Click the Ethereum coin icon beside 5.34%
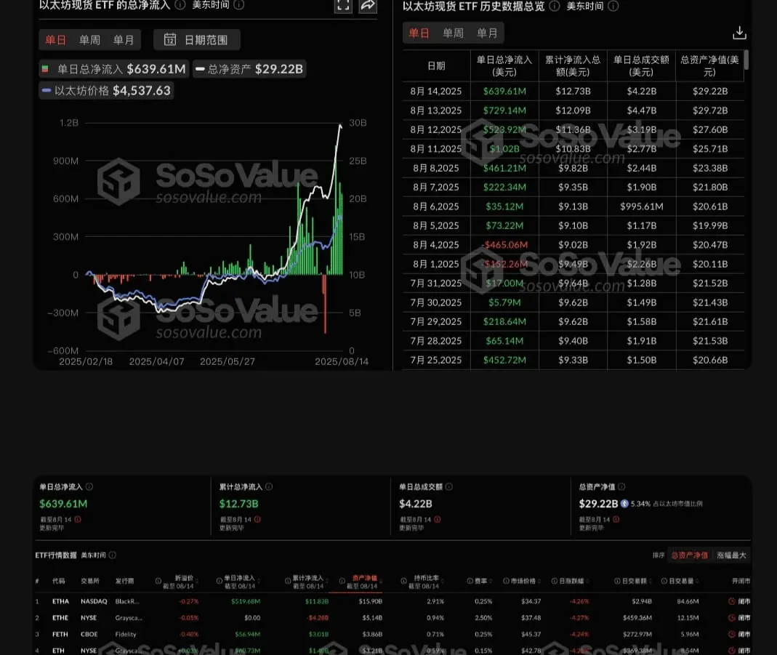 click(x=624, y=503)
